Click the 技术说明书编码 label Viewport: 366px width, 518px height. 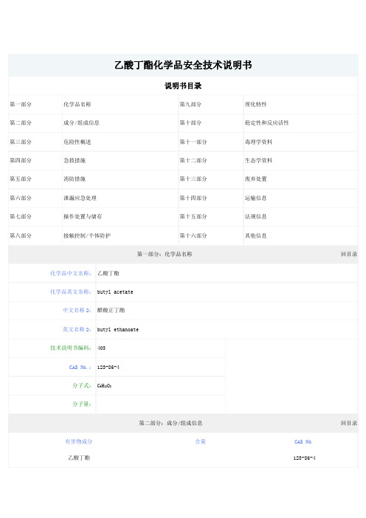71,348
